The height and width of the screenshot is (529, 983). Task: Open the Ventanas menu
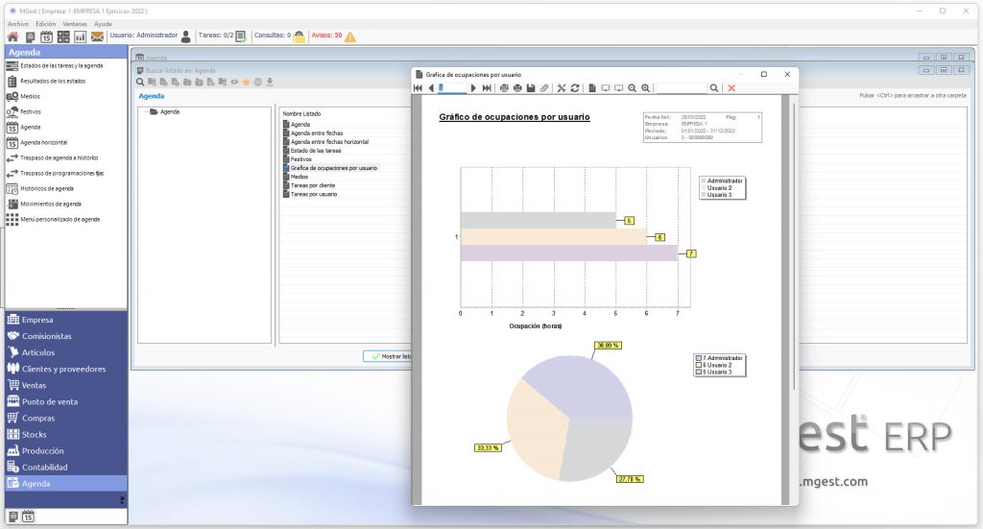[x=75, y=24]
